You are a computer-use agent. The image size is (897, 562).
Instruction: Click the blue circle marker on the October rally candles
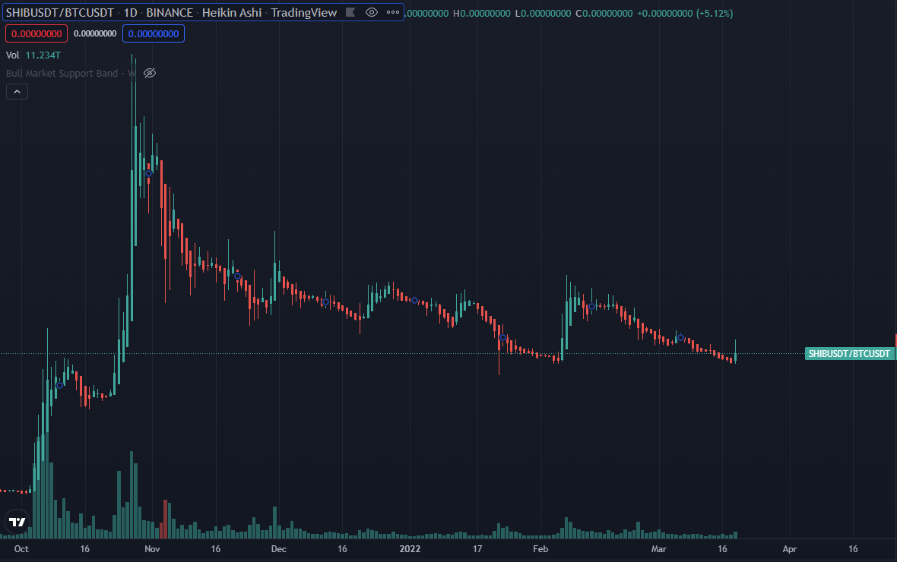pyautogui.click(x=59, y=385)
